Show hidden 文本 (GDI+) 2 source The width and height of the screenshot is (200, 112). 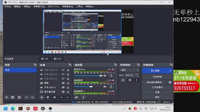click(63, 79)
